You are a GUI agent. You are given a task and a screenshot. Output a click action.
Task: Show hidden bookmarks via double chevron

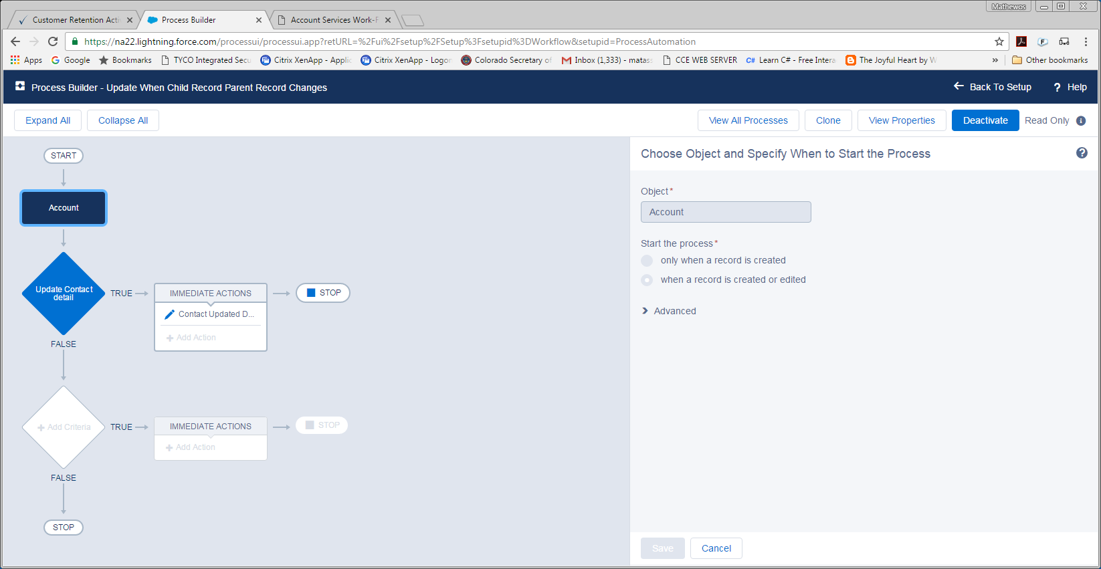click(x=995, y=60)
